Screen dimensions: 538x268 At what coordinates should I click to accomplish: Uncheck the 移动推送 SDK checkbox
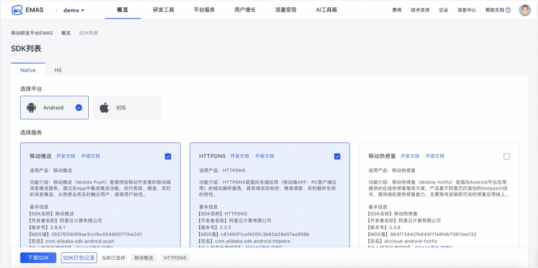click(x=168, y=156)
